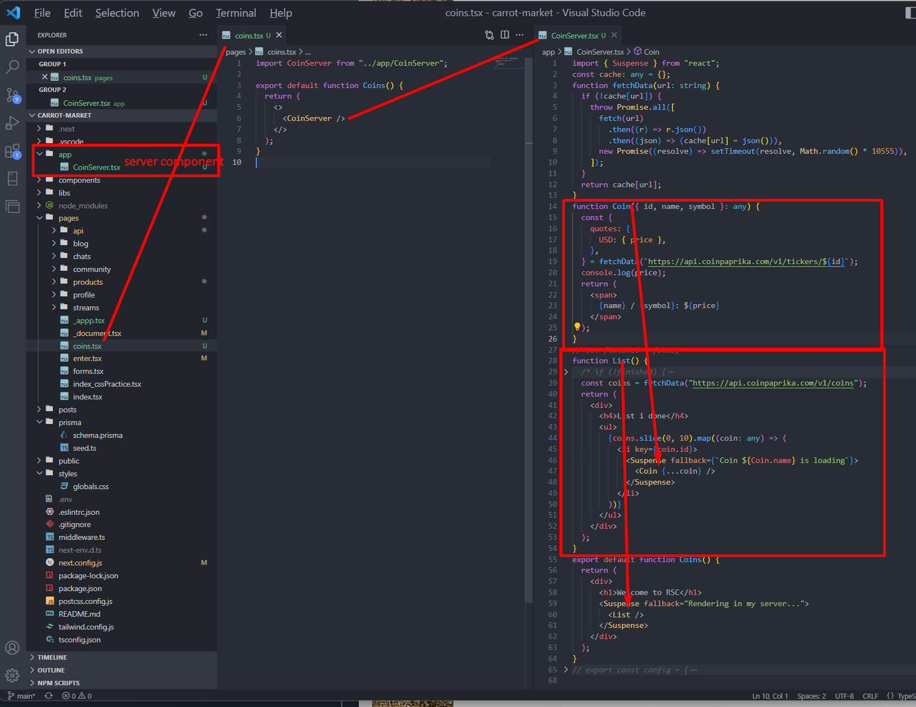Open the Source Control view
Screen dimensions: 916x707
click(x=12, y=95)
